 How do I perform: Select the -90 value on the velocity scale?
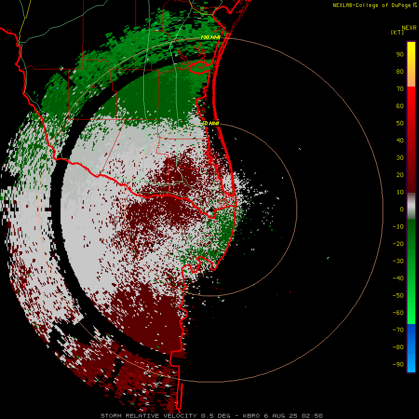[x=398, y=365]
